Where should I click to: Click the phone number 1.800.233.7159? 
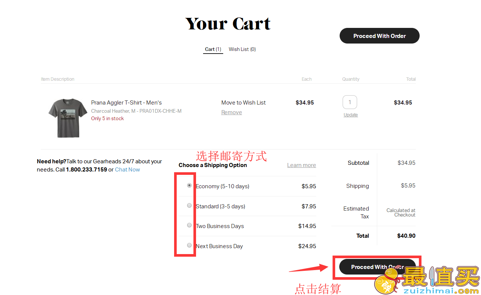coord(86,170)
